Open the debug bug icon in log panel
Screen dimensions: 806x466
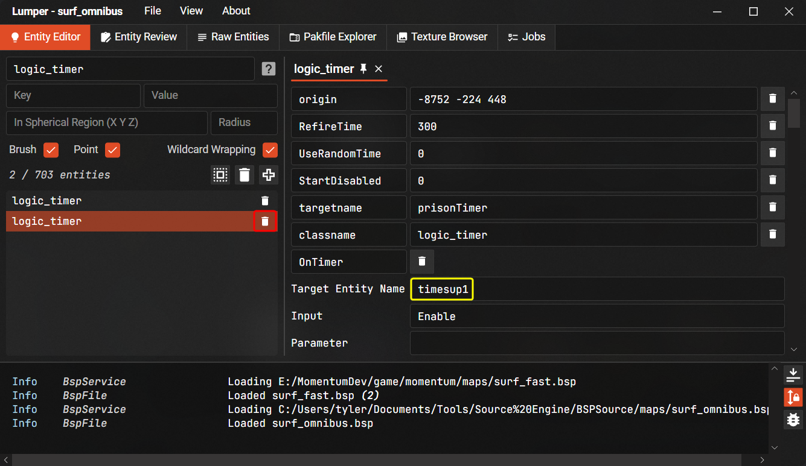793,419
